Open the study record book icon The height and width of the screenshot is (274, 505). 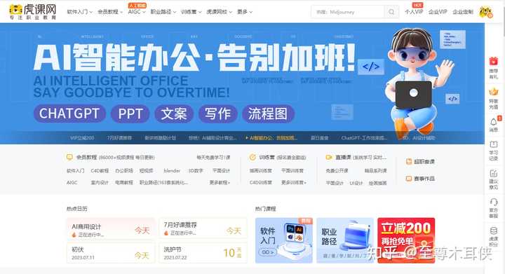point(493,144)
